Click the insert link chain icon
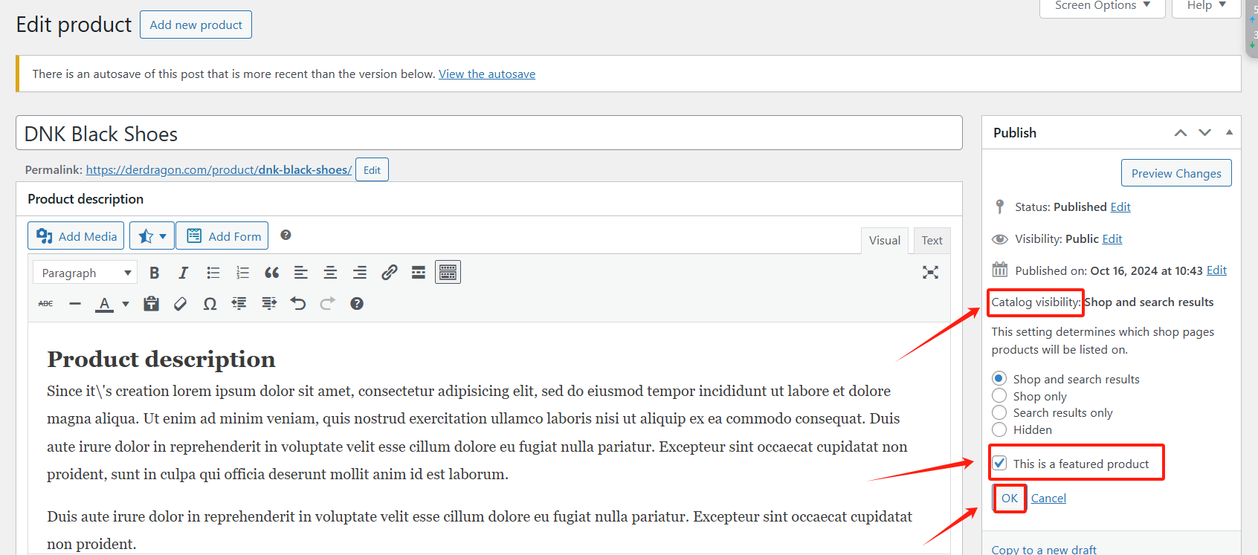The image size is (1258, 555). (389, 273)
